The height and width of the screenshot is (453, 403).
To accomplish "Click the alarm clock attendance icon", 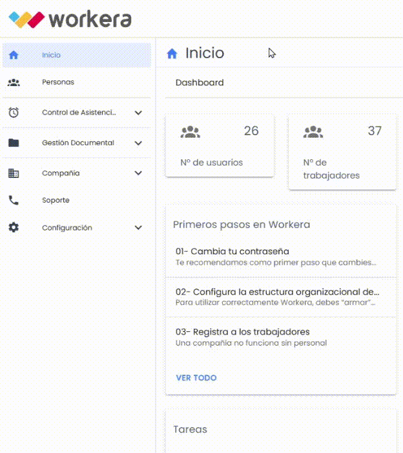I will pos(14,113).
